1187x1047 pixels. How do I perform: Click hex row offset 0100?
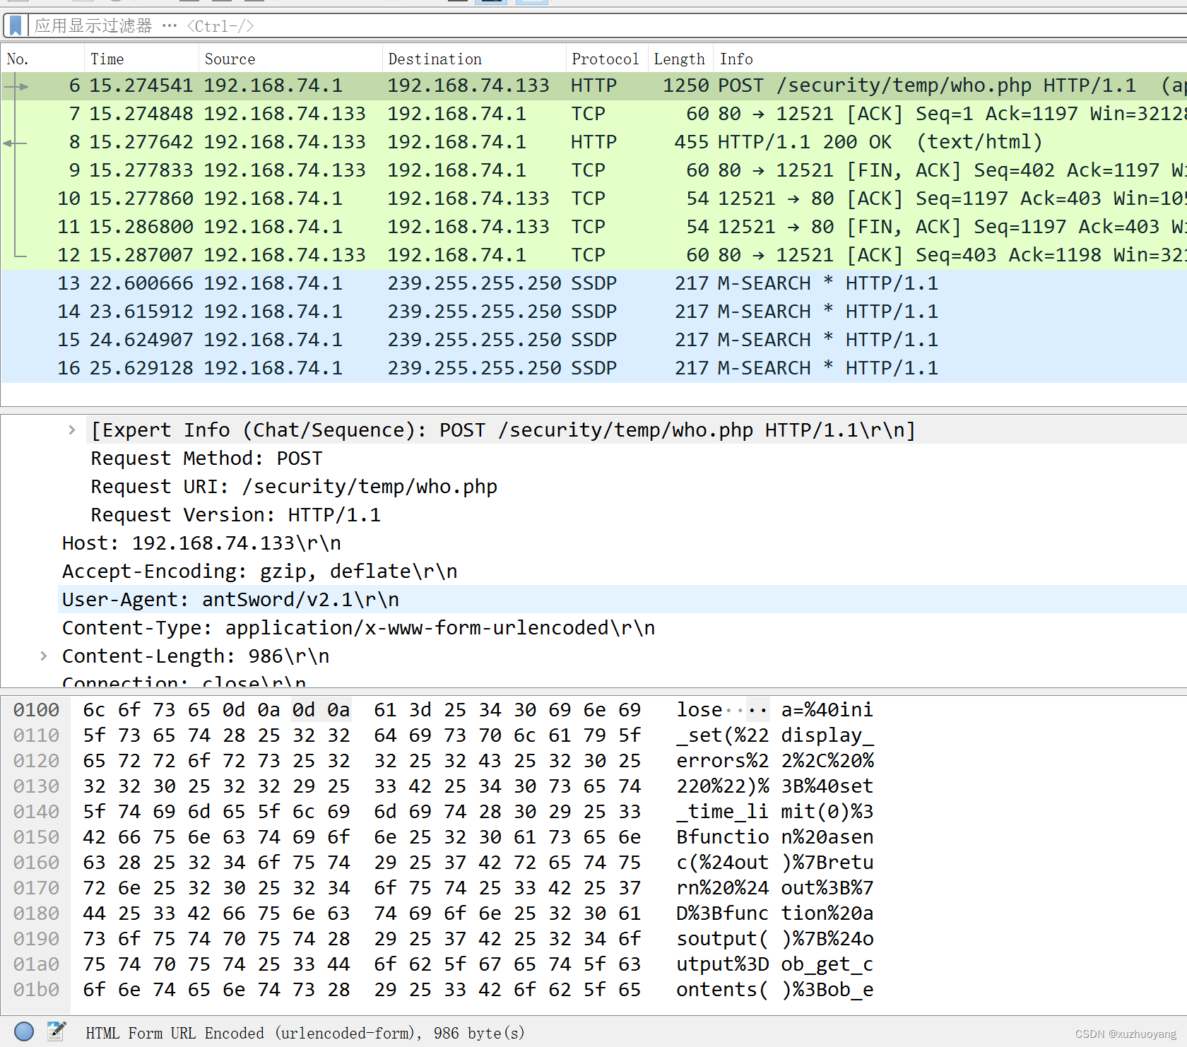(36, 709)
